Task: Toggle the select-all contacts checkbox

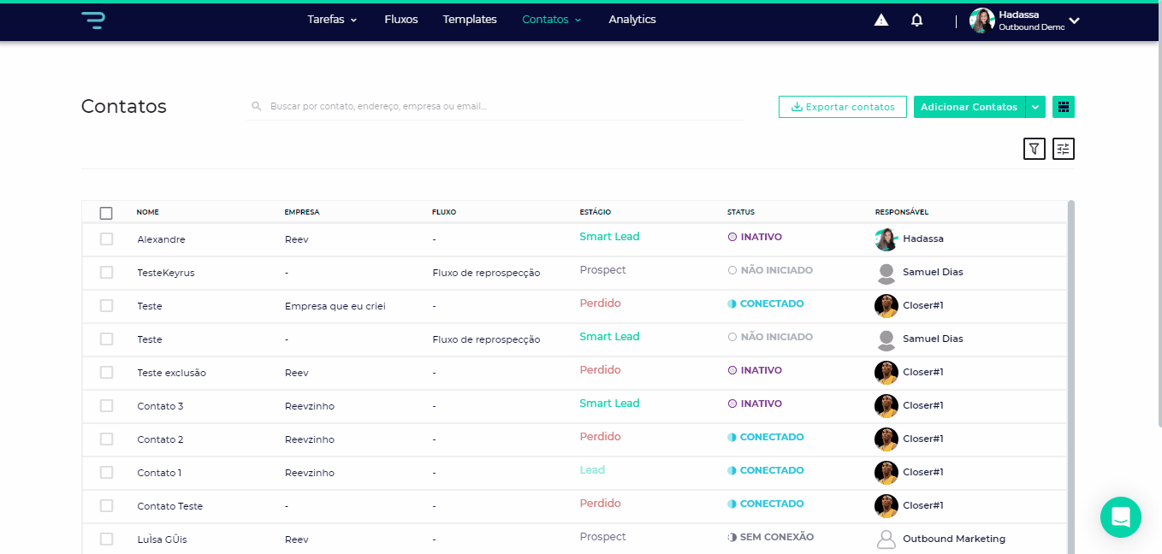Action: click(106, 213)
